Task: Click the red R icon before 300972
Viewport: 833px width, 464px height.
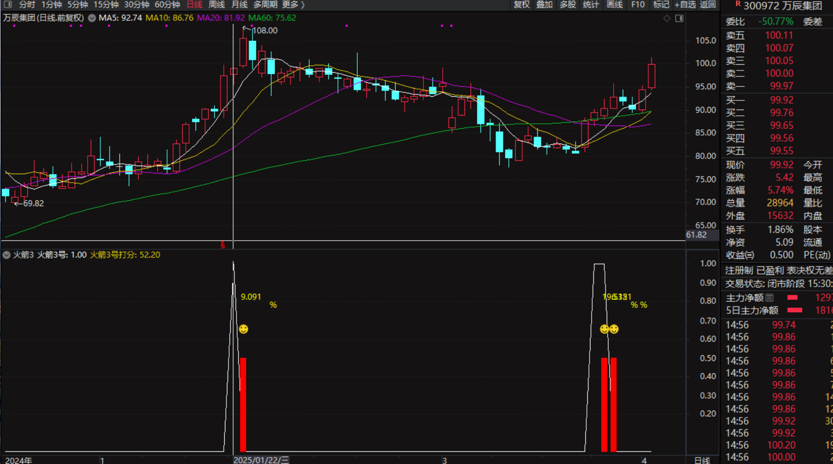Action: 737,4
